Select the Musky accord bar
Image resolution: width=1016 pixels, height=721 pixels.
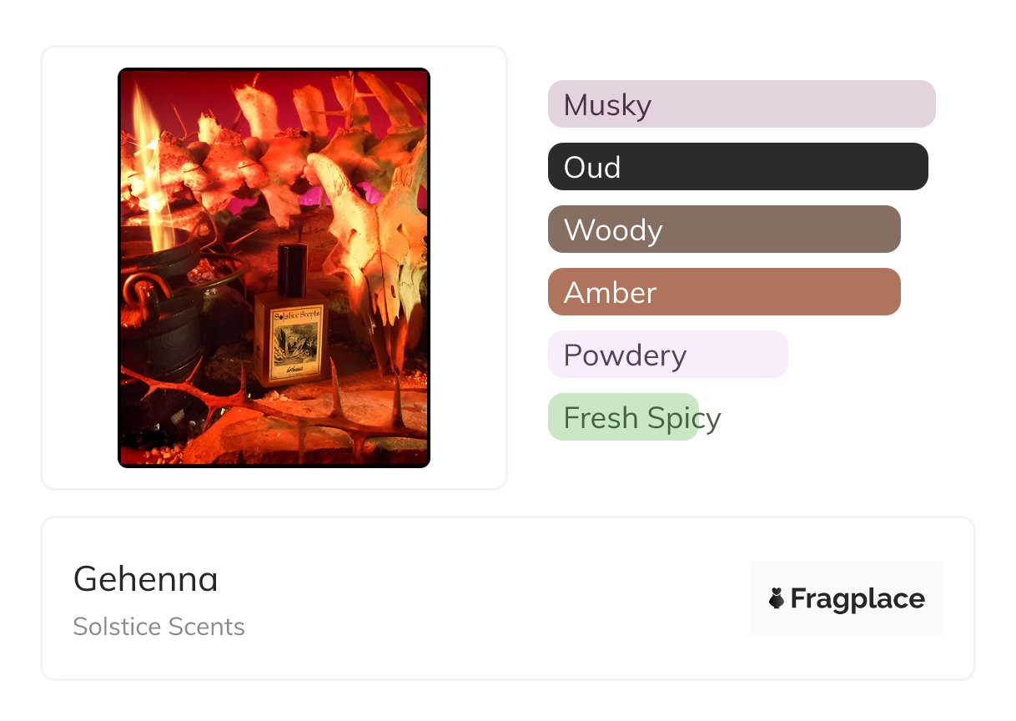(741, 104)
